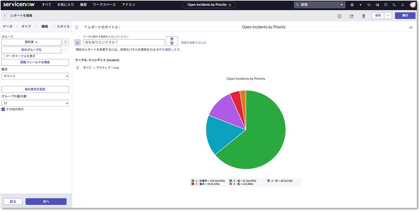
Task: Open the report sharing export icon
Action: point(352,16)
